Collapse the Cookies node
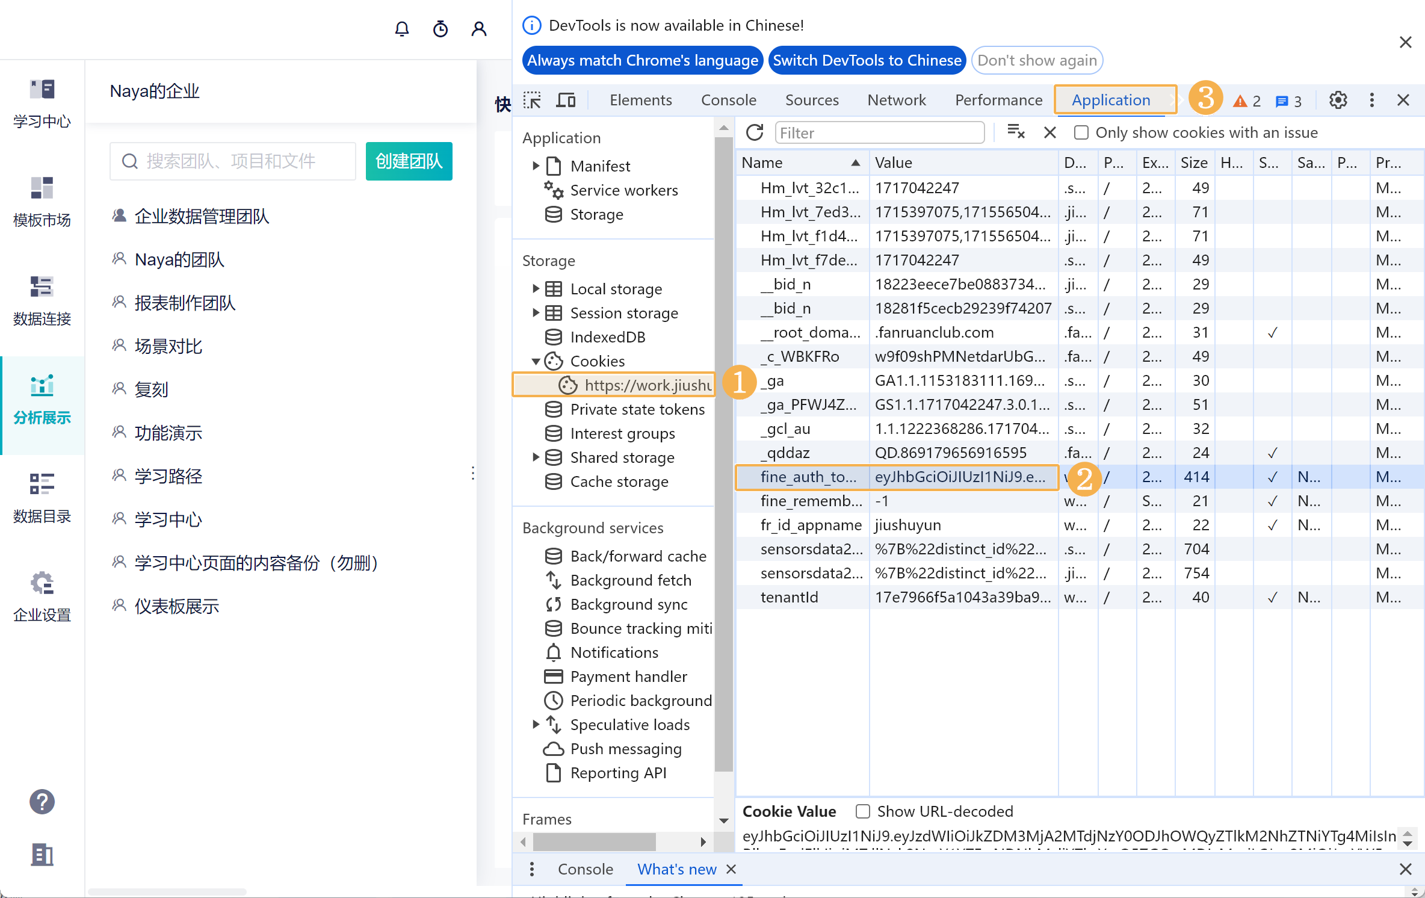Image resolution: width=1425 pixels, height=898 pixels. pyautogui.click(x=536, y=361)
